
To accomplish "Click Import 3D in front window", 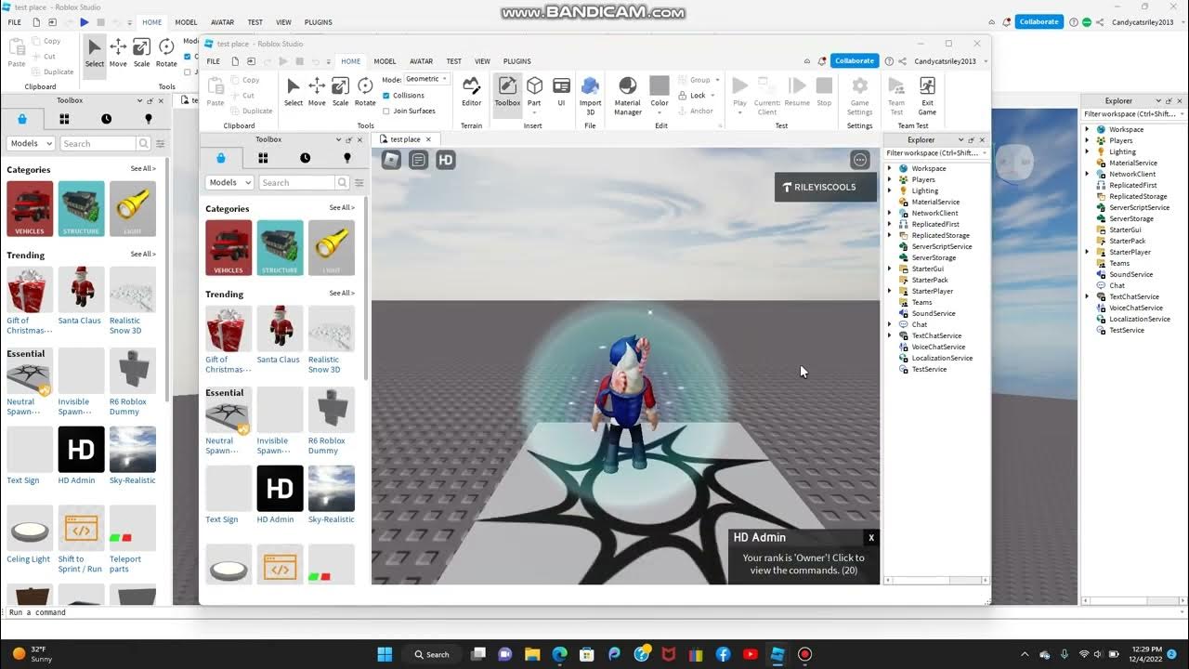I will [x=591, y=96].
